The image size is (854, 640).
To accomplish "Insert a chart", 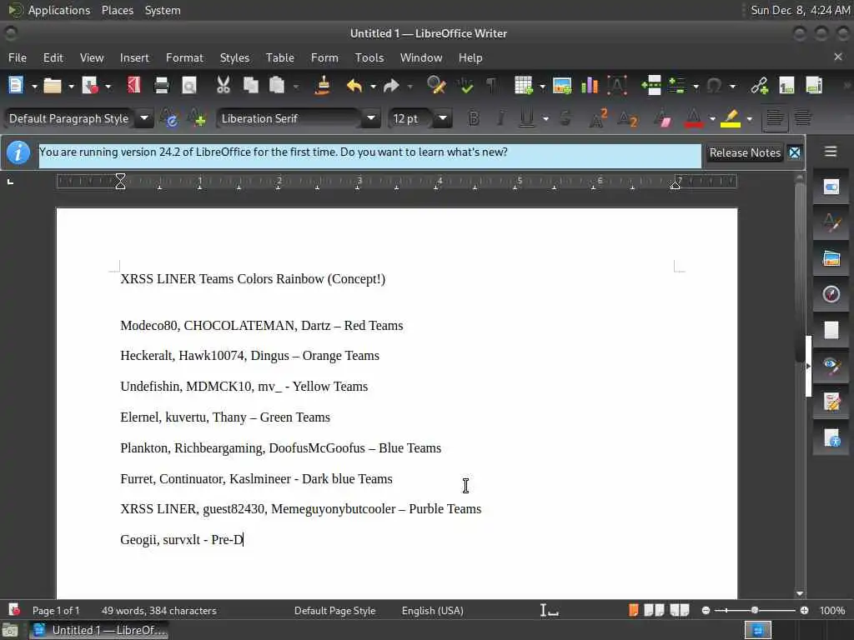I will coord(590,86).
